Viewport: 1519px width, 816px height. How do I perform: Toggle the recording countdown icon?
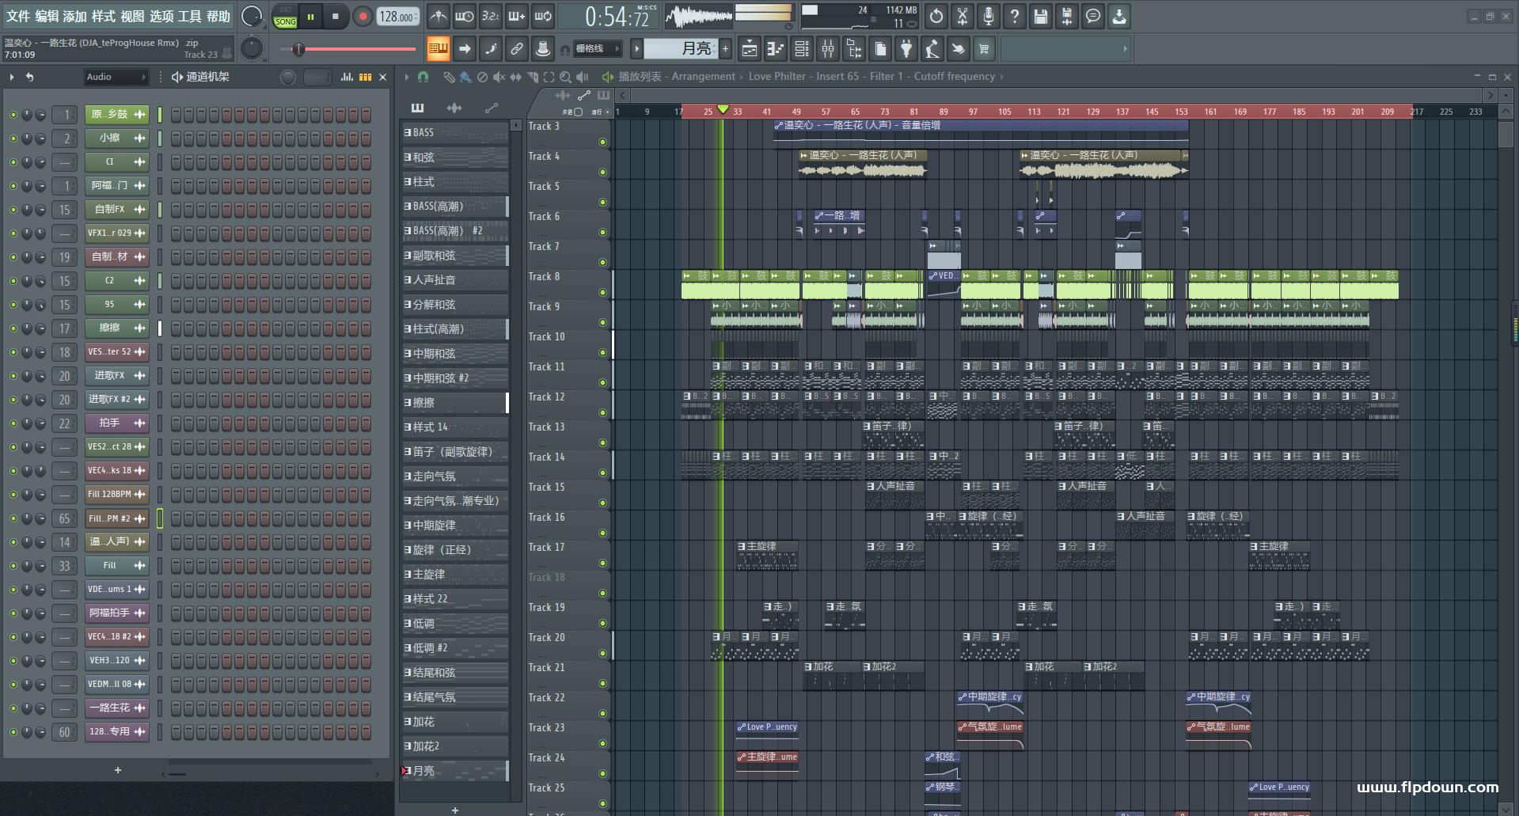(491, 16)
